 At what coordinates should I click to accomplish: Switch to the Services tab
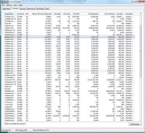click(x=23, y=9)
